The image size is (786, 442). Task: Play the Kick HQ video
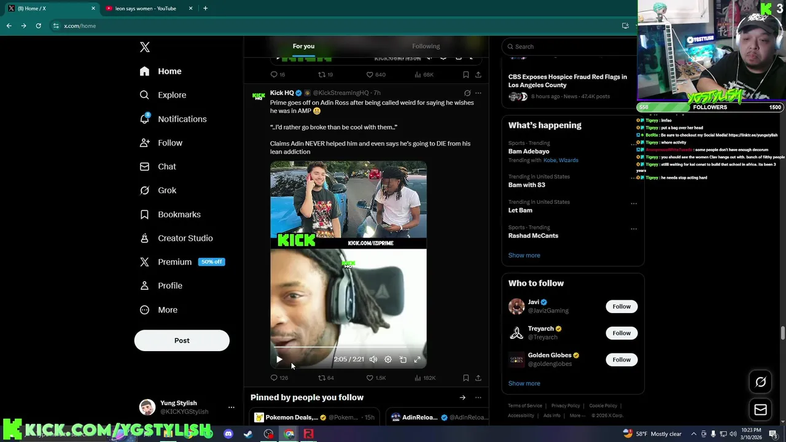[x=279, y=360]
